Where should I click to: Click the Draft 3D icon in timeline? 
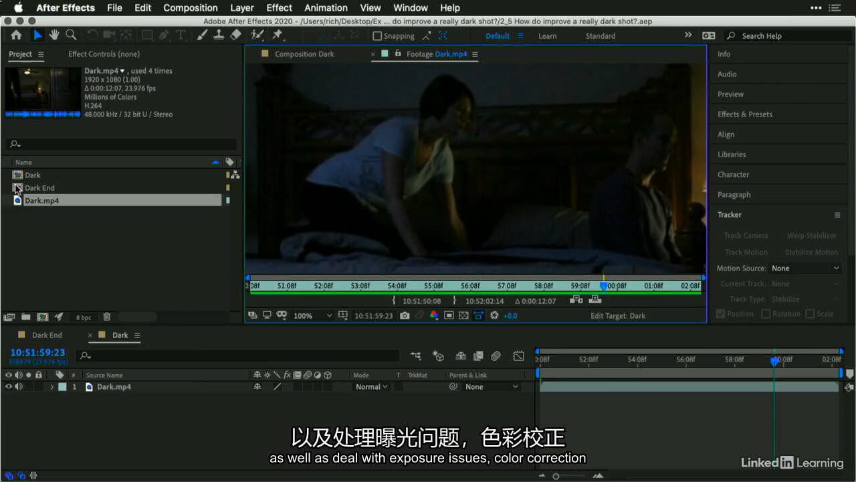click(438, 356)
